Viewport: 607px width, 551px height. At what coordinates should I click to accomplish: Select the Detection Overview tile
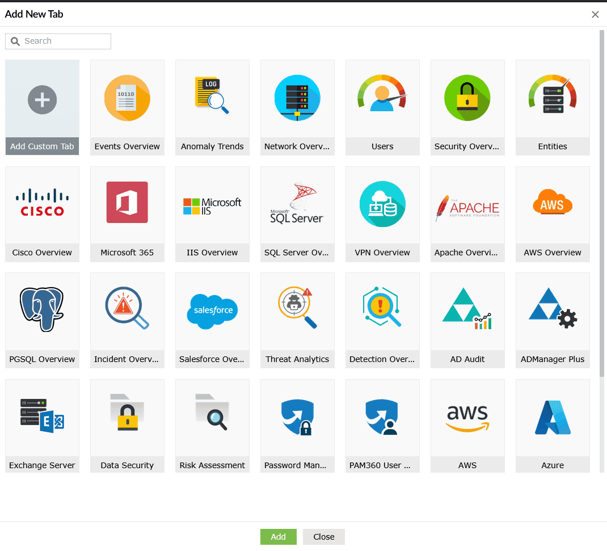(382, 320)
